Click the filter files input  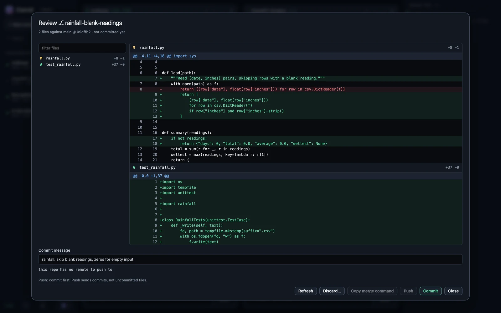point(82,48)
